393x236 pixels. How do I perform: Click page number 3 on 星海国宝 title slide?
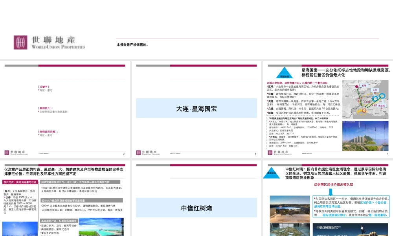[x=255, y=153]
